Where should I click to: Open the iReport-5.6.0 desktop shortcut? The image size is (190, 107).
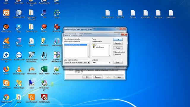[19, 2]
